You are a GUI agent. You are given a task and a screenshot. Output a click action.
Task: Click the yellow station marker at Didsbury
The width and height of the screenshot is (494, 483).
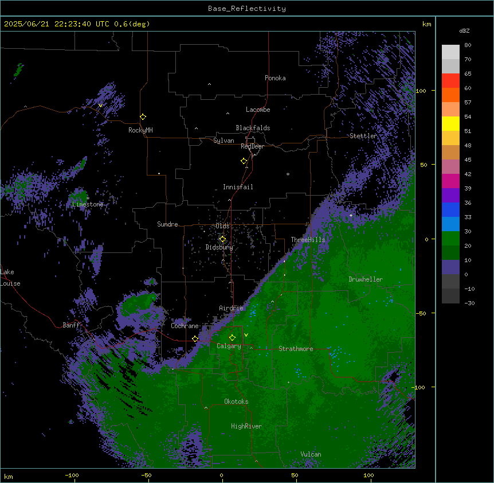[x=222, y=239]
